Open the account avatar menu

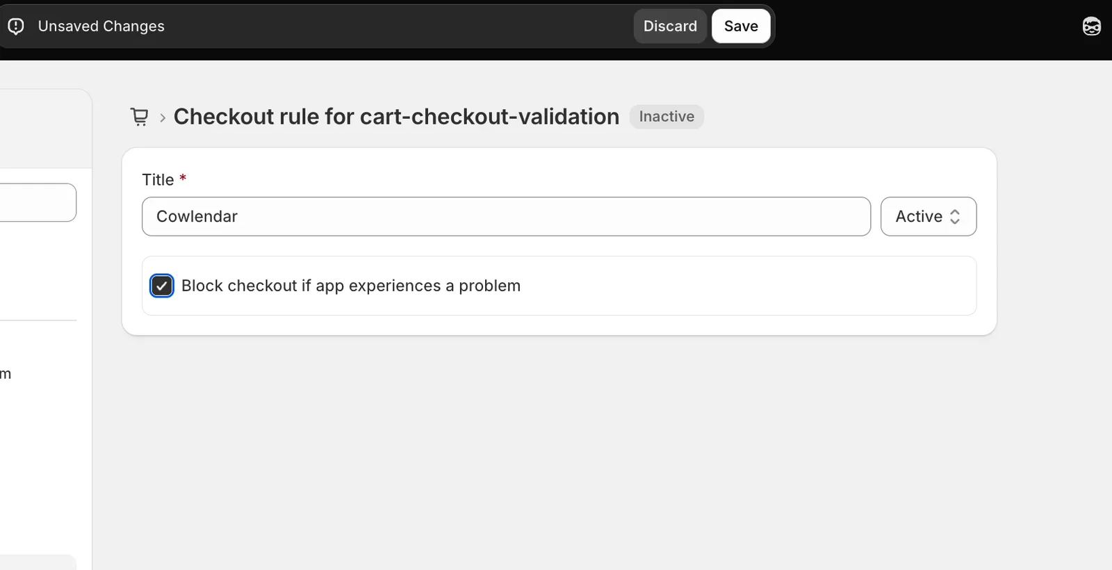[1091, 26]
